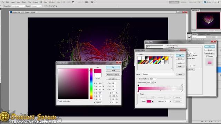Click Save button in Gradient Editor
This screenshot has width=221, height=124.
pos(180,66)
